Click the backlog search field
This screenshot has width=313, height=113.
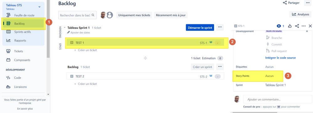(77, 15)
